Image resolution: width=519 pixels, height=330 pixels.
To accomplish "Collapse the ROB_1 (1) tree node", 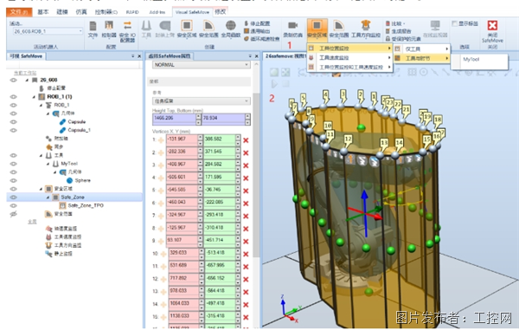I will pyautogui.click(x=34, y=97).
